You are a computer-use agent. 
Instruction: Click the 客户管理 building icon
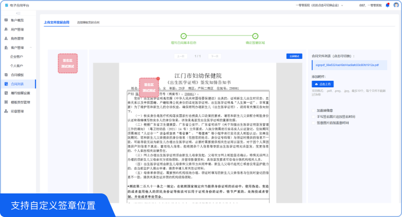(6, 48)
